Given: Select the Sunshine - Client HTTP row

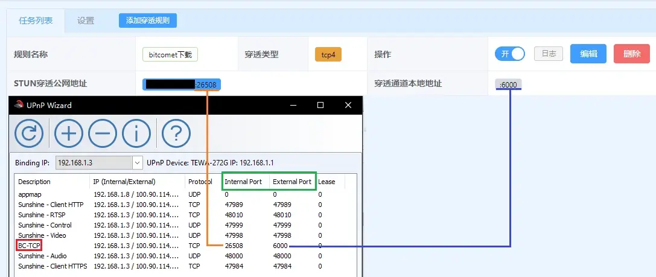Looking at the screenshot, I should 186,205.
